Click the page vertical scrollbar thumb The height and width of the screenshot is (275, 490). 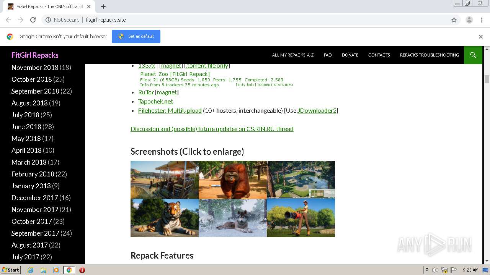pos(487,79)
